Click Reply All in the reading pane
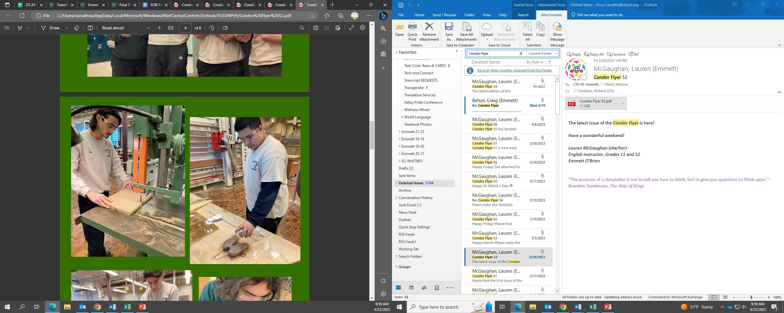The width and height of the screenshot is (784, 313). pos(594,54)
